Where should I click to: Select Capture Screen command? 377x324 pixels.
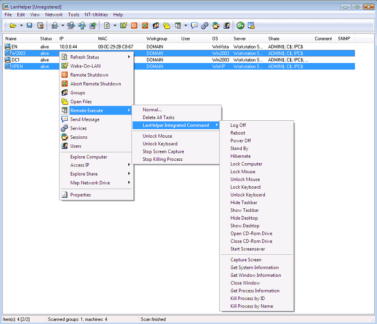(246, 260)
